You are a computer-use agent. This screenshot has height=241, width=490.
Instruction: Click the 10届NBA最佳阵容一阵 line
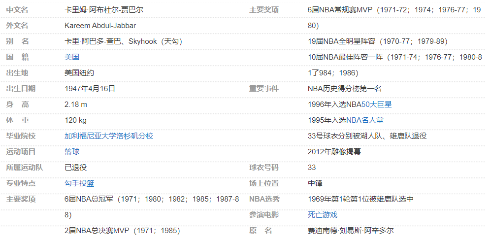point(395,57)
